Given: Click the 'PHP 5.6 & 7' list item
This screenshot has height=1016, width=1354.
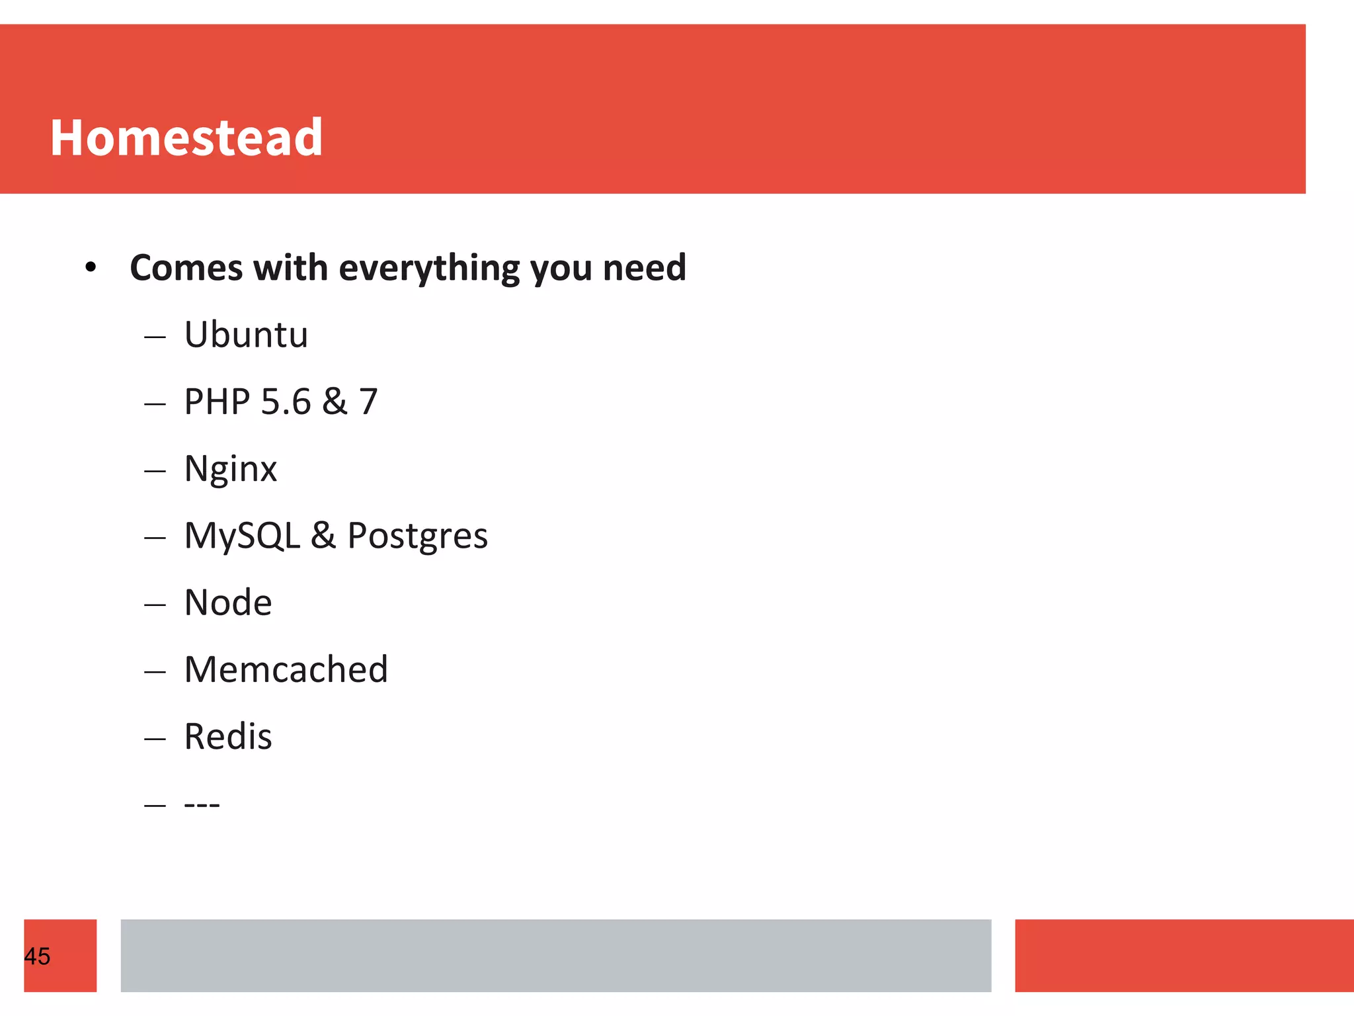Looking at the screenshot, I should pyautogui.click(x=281, y=402).
